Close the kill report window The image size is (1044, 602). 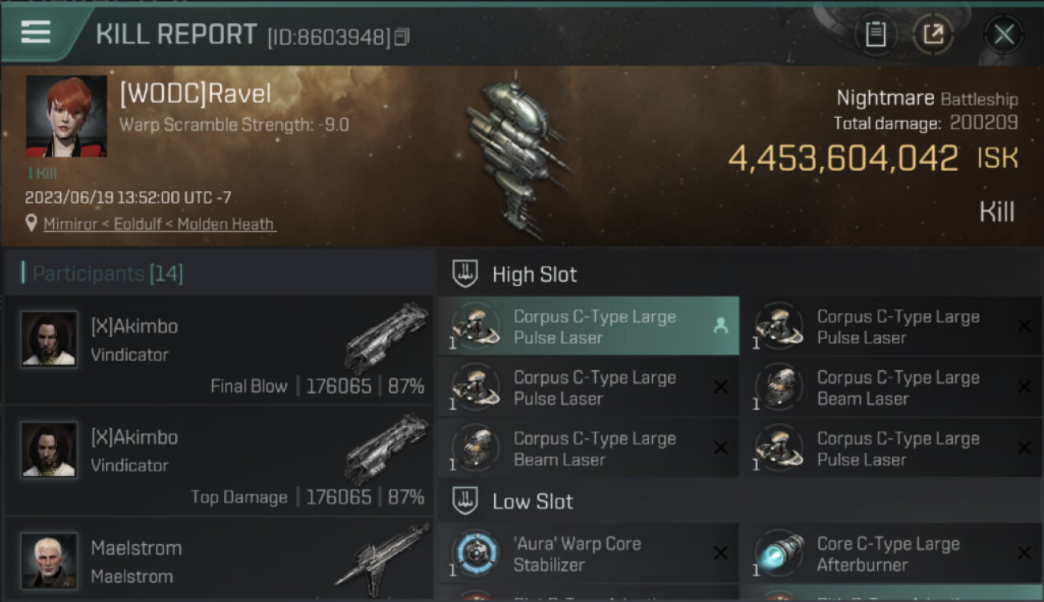point(1004,35)
